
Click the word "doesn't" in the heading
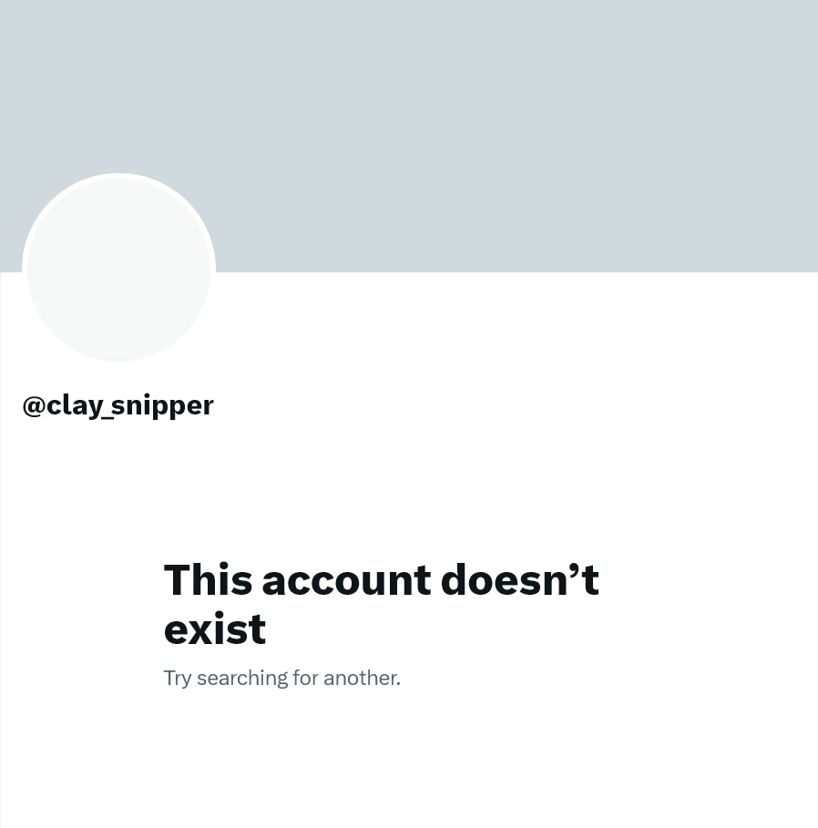point(520,579)
